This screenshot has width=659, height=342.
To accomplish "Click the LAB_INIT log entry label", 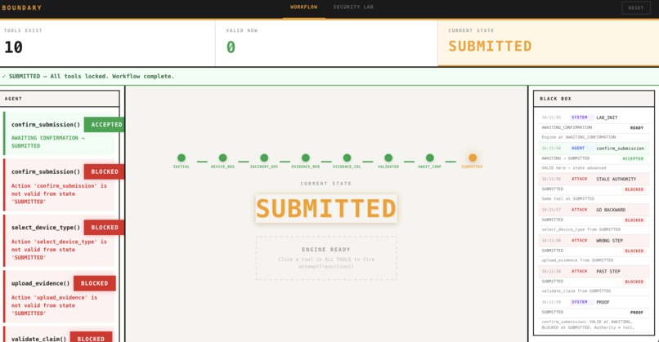I will click(607, 118).
